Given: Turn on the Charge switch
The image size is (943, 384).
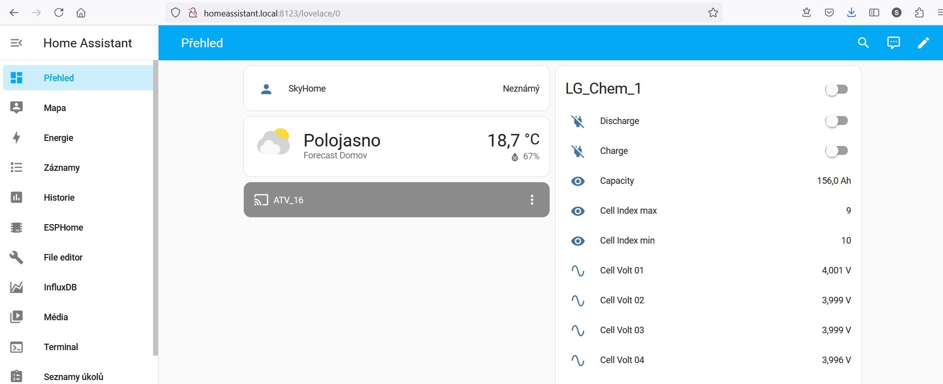Looking at the screenshot, I should (836, 151).
